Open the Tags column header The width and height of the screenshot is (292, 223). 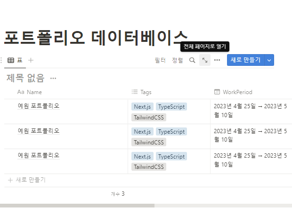[142, 92]
